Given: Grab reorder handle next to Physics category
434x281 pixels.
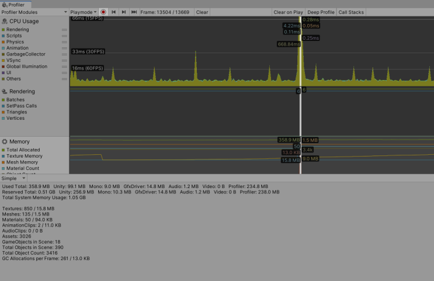Looking at the screenshot, I should pos(64,42).
